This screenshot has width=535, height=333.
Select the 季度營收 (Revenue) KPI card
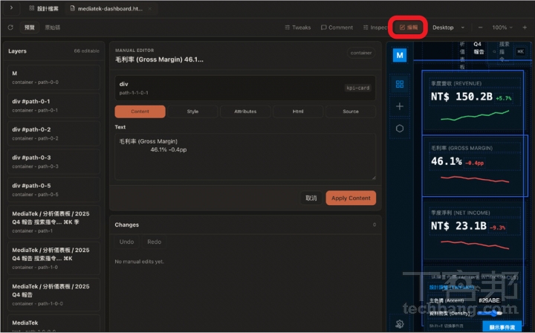[x=473, y=102]
